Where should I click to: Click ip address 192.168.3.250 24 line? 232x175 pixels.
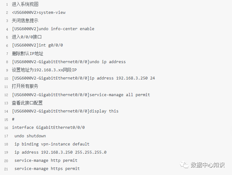coord(122,78)
